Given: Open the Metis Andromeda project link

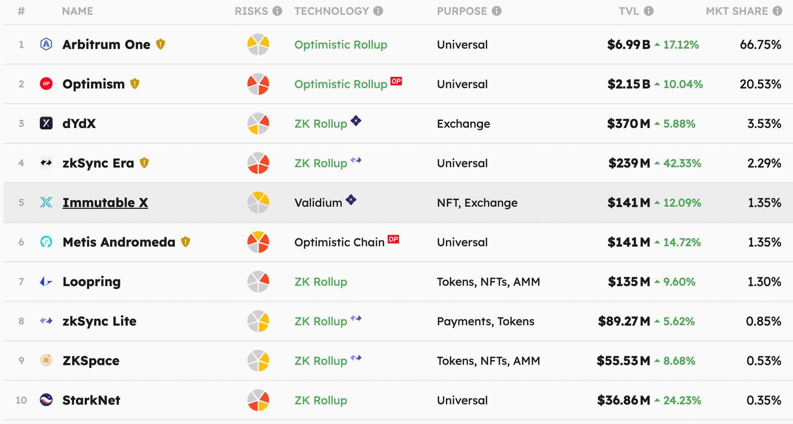Looking at the screenshot, I should pyautogui.click(x=119, y=242).
